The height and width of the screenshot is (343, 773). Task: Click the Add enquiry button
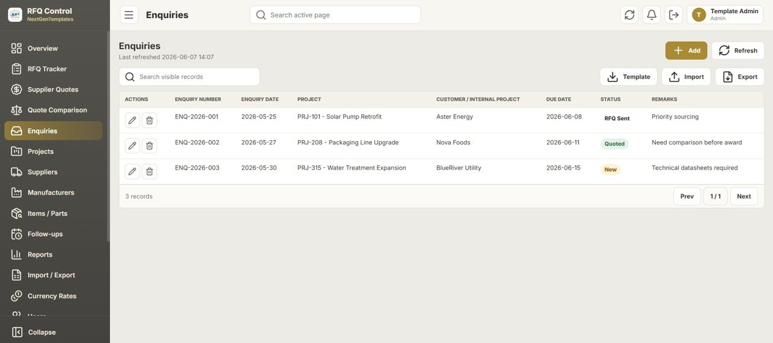686,51
